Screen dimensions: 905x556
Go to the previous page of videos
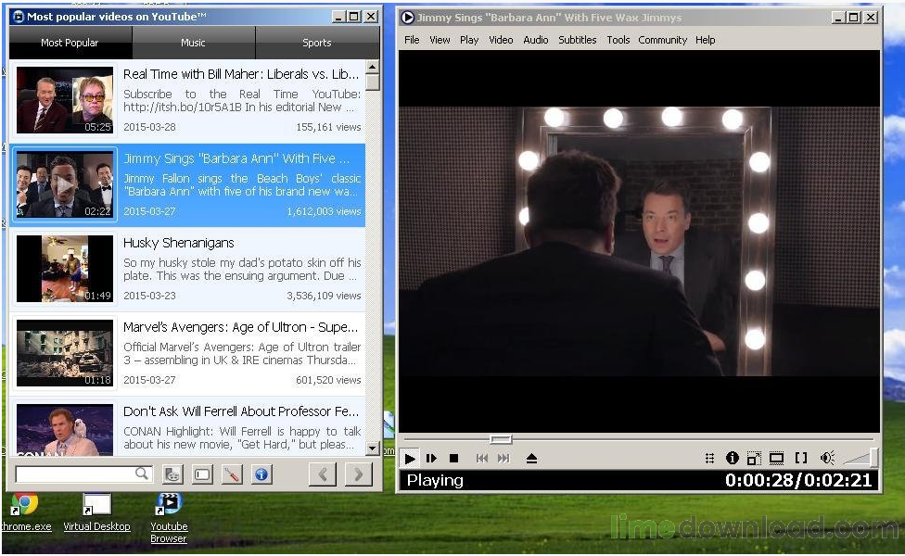coord(323,474)
